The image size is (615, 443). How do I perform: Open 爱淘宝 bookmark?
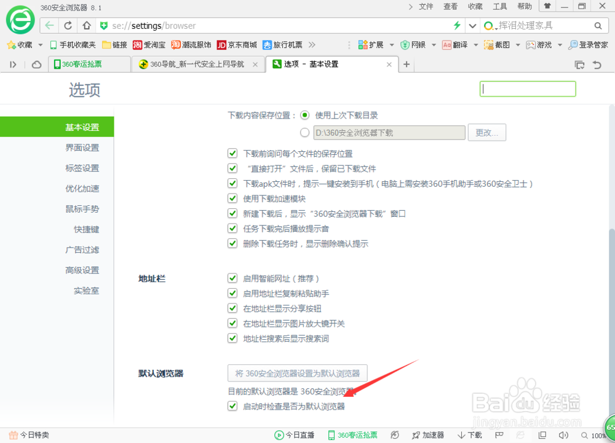(x=149, y=45)
